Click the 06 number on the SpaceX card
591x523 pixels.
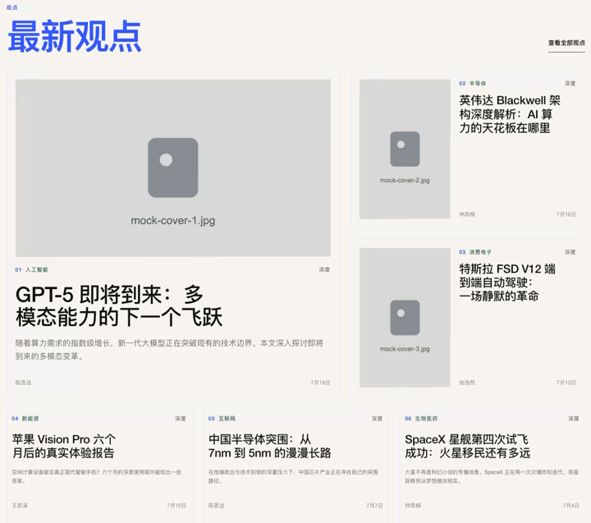(x=408, y=419)
